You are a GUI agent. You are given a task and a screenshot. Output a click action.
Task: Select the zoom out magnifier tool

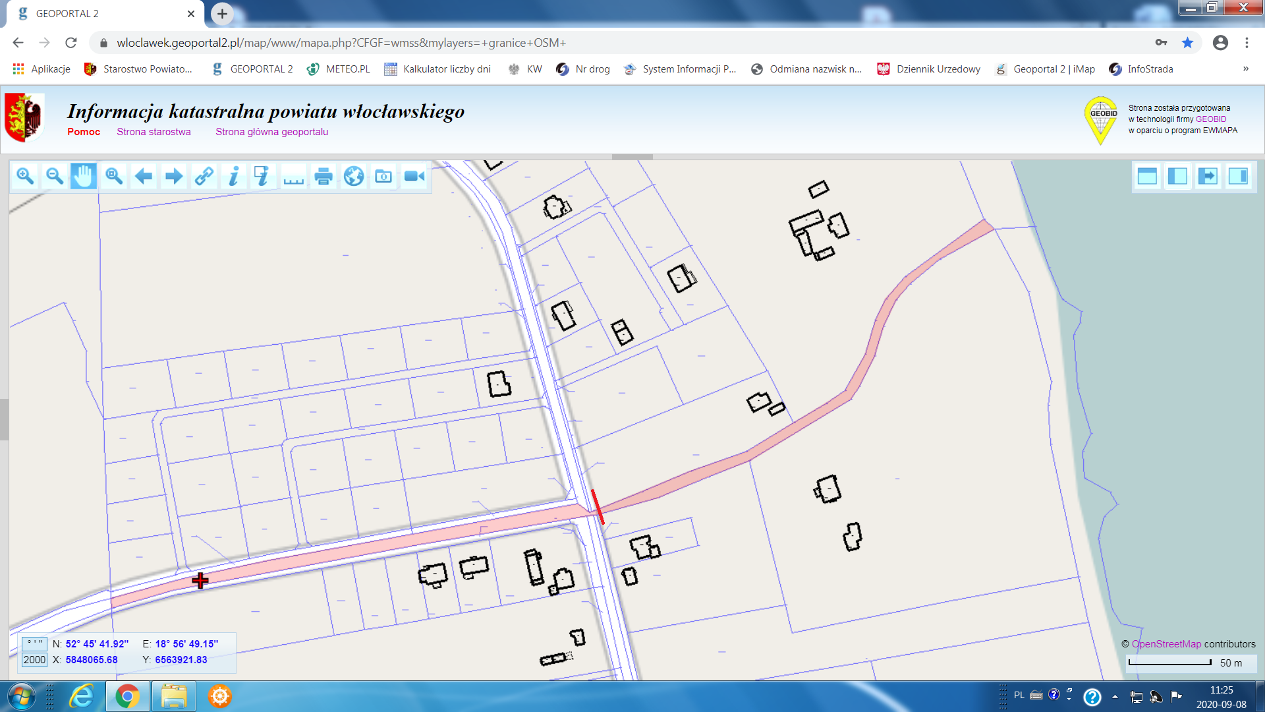click(55, 176)
